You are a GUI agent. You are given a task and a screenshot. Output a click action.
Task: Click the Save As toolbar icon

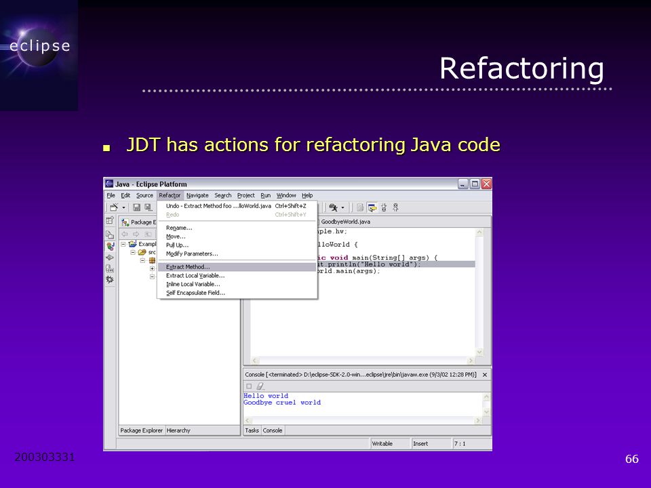tap(148, 207)
